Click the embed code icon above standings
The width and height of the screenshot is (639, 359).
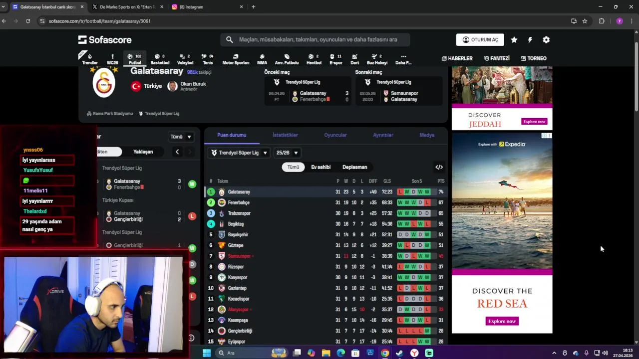point(439,167)
